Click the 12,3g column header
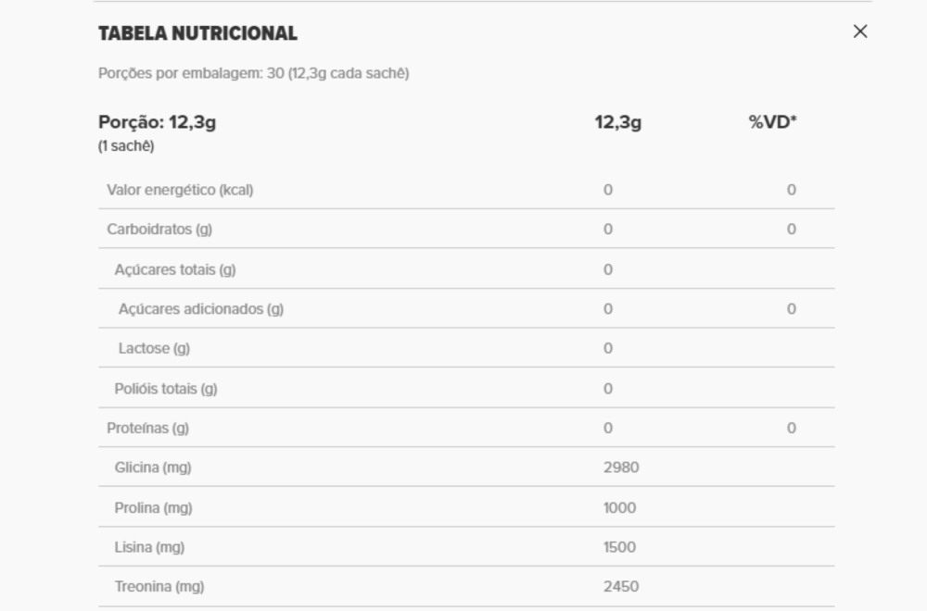The width and height of the screenshot is (927, 611). coord(617,122)
